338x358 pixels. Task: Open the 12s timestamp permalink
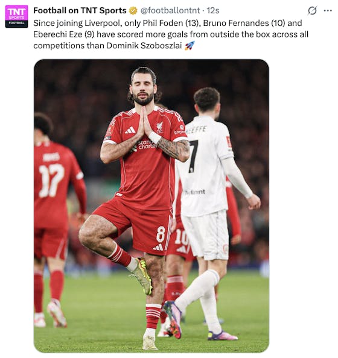point(213,10)
